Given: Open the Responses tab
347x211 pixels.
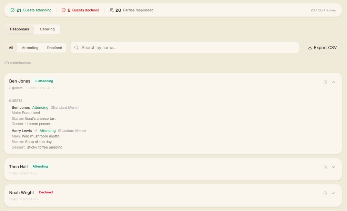Looking at the screenshot, I should click(x=19, y=29).
